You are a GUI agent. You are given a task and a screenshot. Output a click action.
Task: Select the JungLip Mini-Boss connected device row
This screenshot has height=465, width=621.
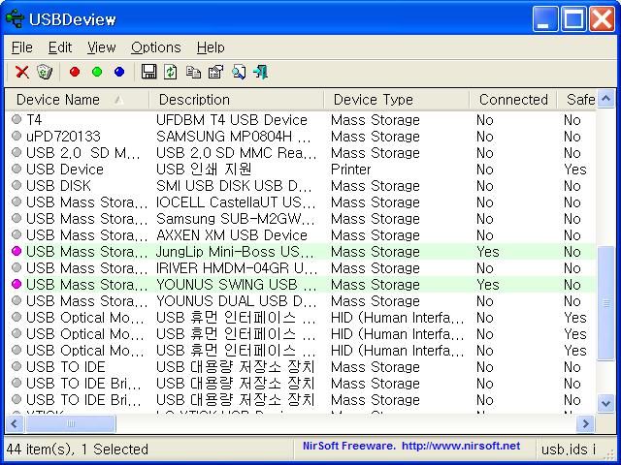pyautogui.click(x=233, y=252)
